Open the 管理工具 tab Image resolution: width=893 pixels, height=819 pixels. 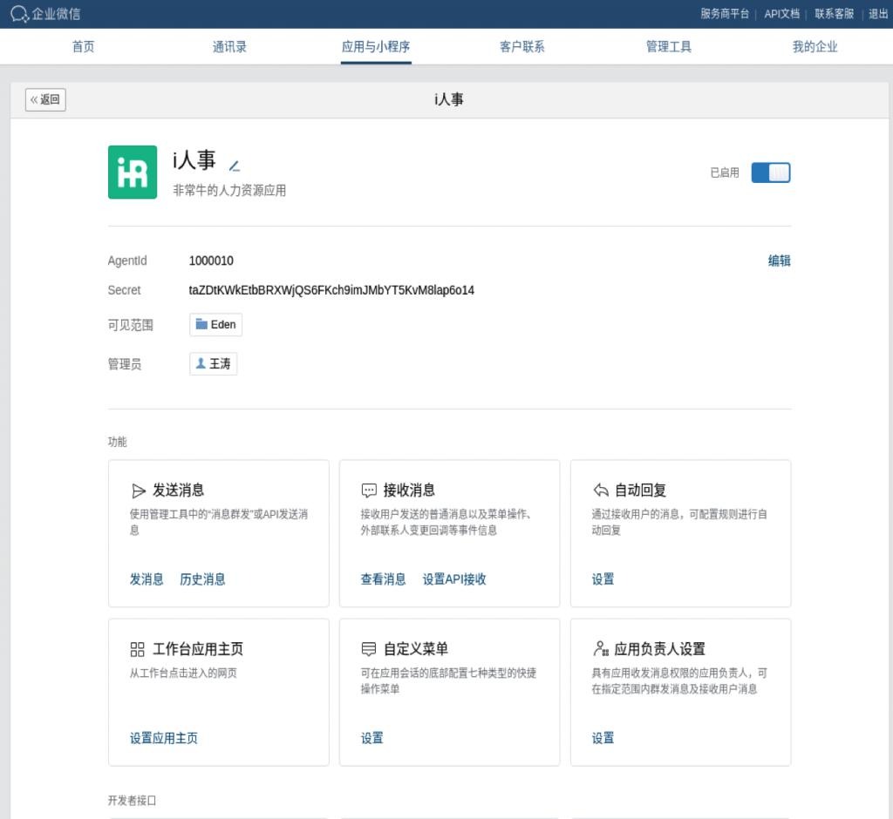(x=669, y=47)
